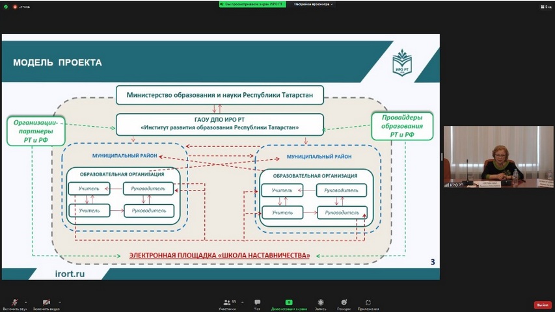The width and height of the screenshot is (555, 312).
Task: Click the green screen-viewing notification bar
Action: (x=252, y=5)
